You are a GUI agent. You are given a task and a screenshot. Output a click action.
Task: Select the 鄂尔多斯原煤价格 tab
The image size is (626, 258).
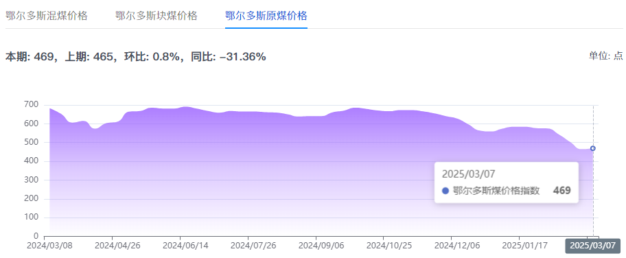[266, 16]
